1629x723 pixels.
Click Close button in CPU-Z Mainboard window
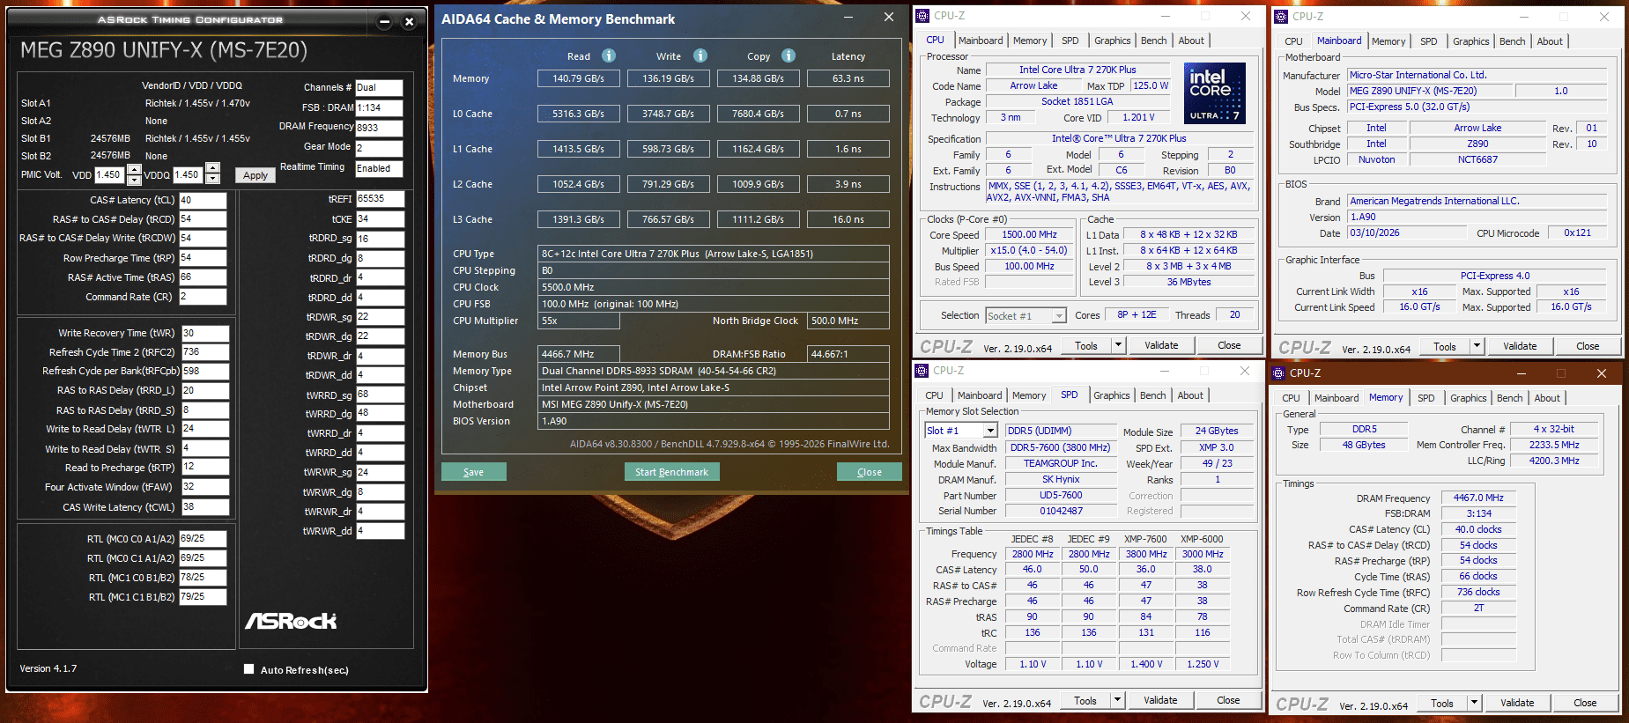point(1588,347)
